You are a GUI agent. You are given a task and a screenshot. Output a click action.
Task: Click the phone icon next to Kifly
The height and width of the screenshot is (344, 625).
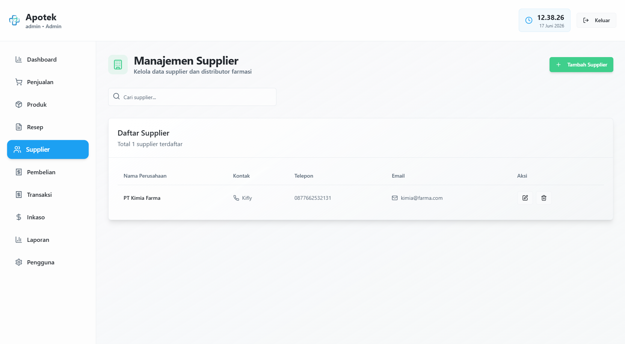(x=236, y=198)
